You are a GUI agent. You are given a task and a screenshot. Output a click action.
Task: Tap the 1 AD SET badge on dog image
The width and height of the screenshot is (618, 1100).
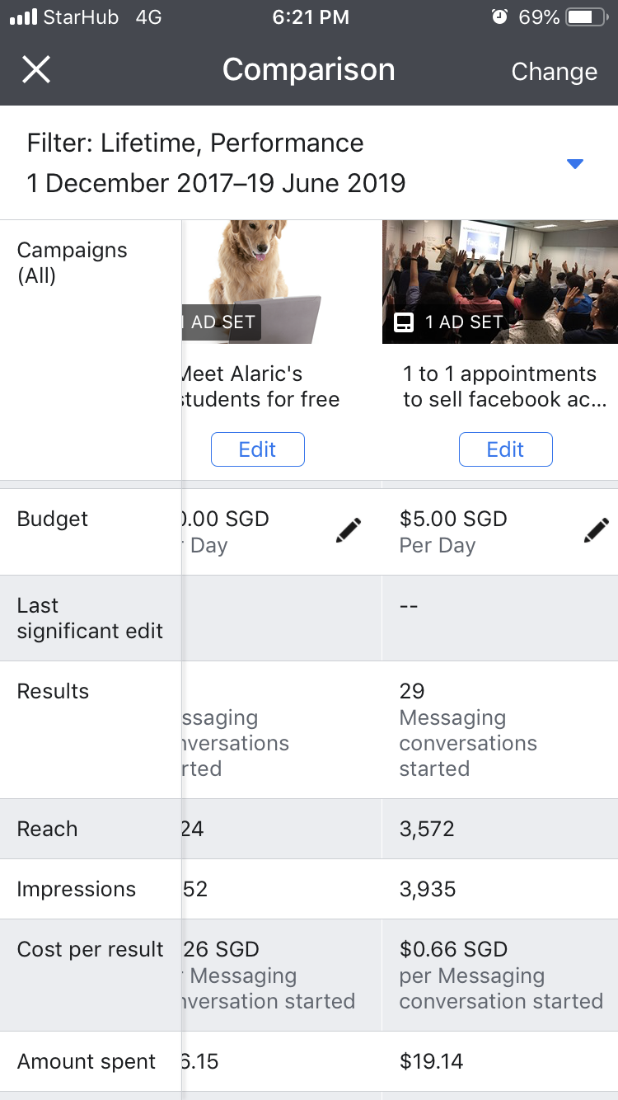(x=221, y=322)
